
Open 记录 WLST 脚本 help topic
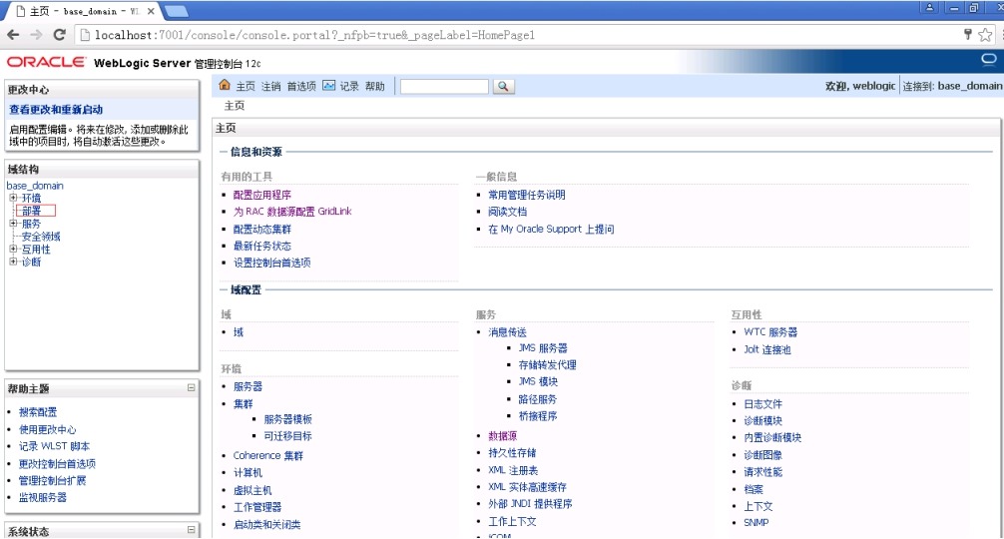tap(55, 446)
